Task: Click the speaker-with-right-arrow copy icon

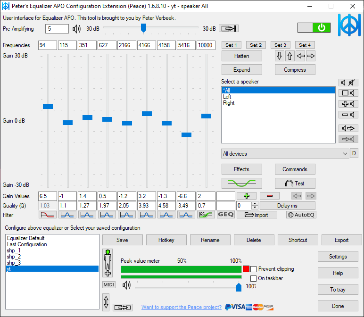Action: 348,128
